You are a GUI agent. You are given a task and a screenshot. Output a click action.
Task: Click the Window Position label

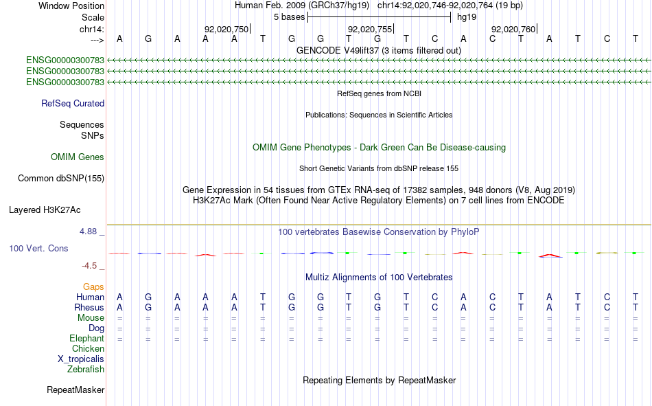[x=71, y=5]
